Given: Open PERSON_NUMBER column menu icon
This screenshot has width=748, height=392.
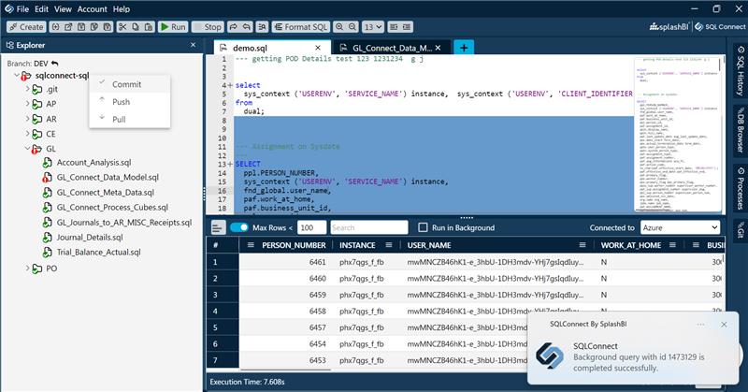Looking at the screenshot, I should [x=251, y=245].
